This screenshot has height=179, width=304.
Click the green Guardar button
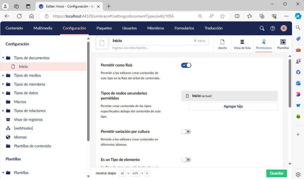click(277, 173)
